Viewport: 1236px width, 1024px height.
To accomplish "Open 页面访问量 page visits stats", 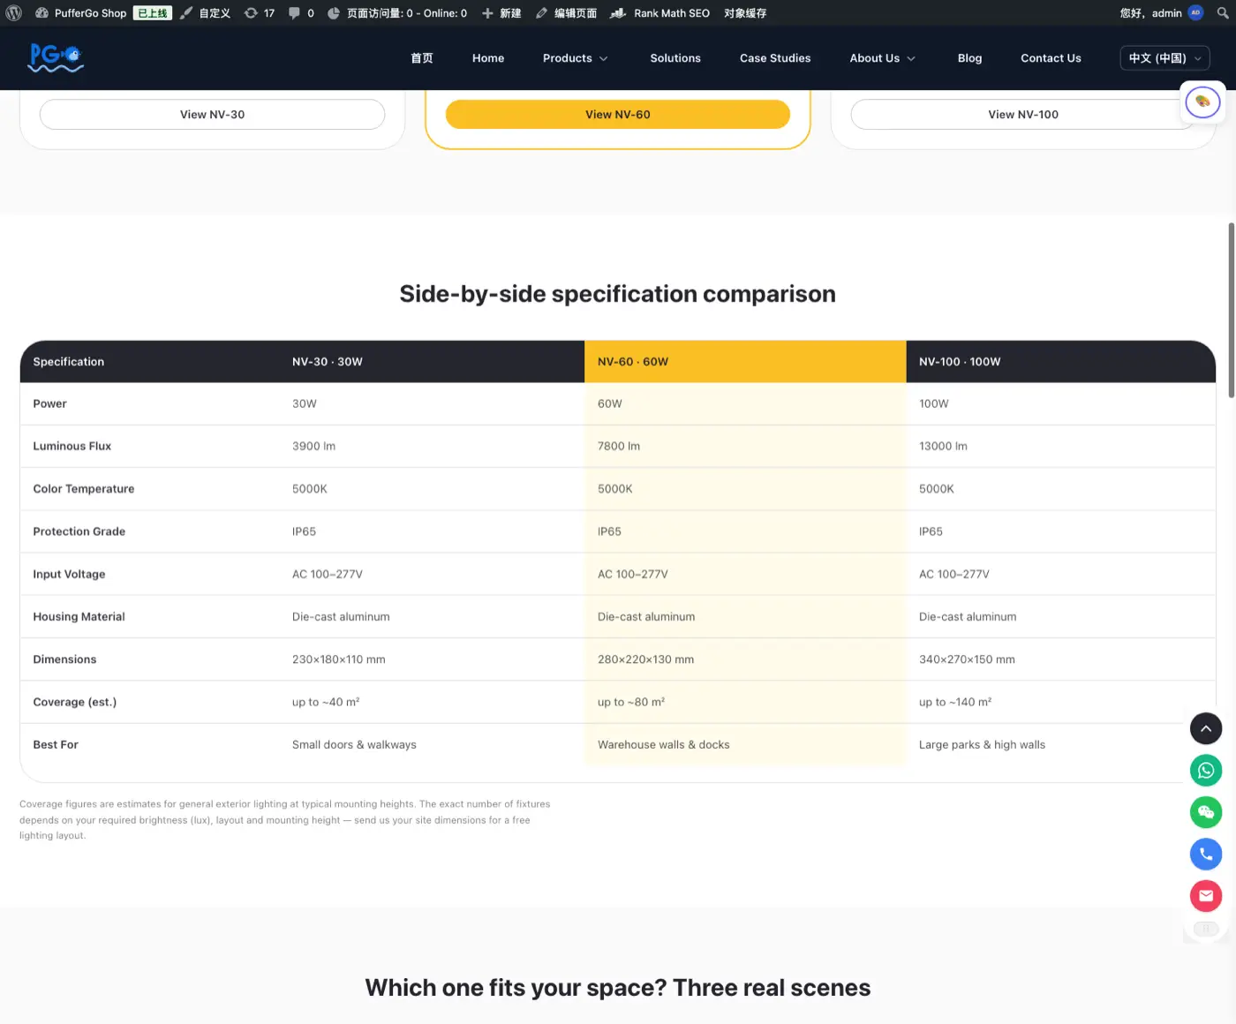I will coord(396,13).
